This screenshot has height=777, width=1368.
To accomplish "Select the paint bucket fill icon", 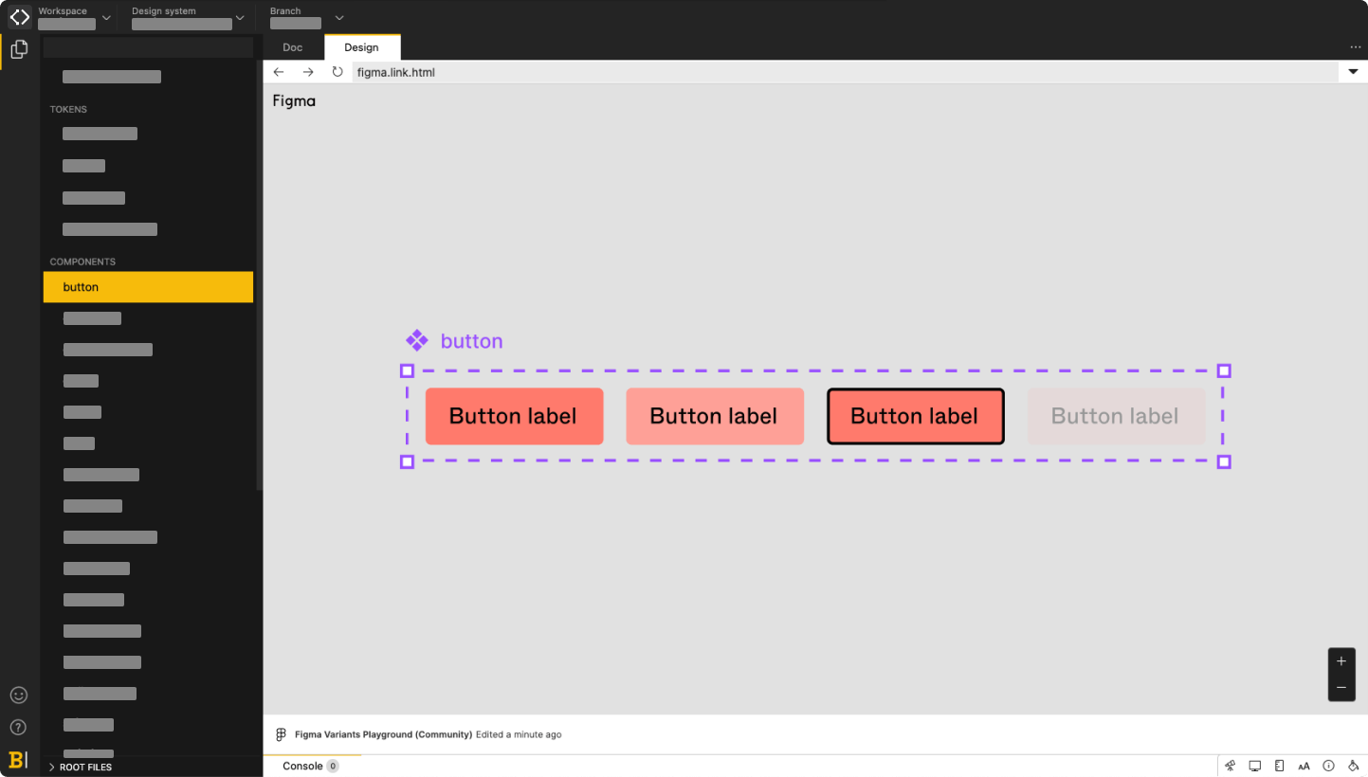I will (x=1353, y=766).
